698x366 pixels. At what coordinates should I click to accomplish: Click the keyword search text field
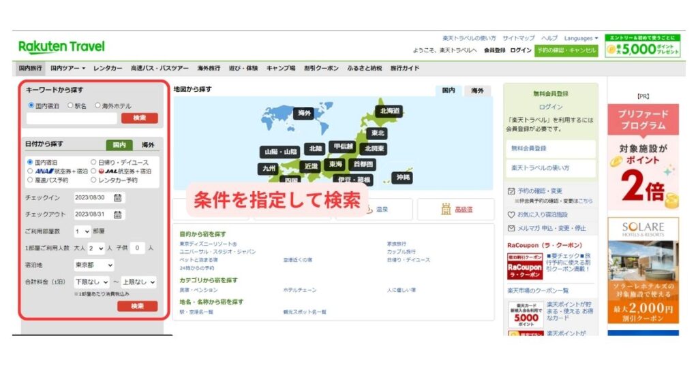(72, 118)
